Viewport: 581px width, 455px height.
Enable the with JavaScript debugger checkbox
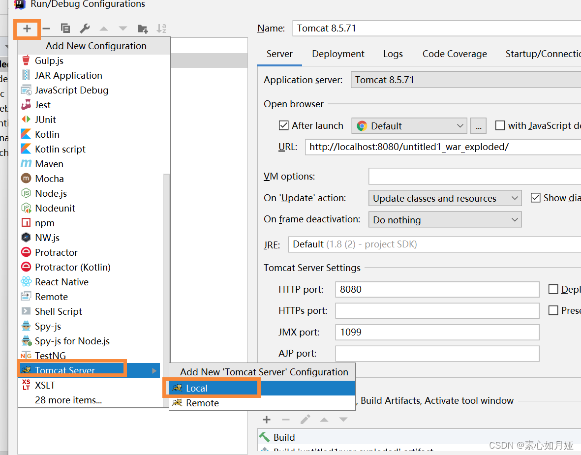pyautogui.click(x=500, y=125)
